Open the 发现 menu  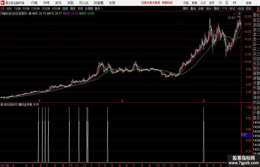70,3
